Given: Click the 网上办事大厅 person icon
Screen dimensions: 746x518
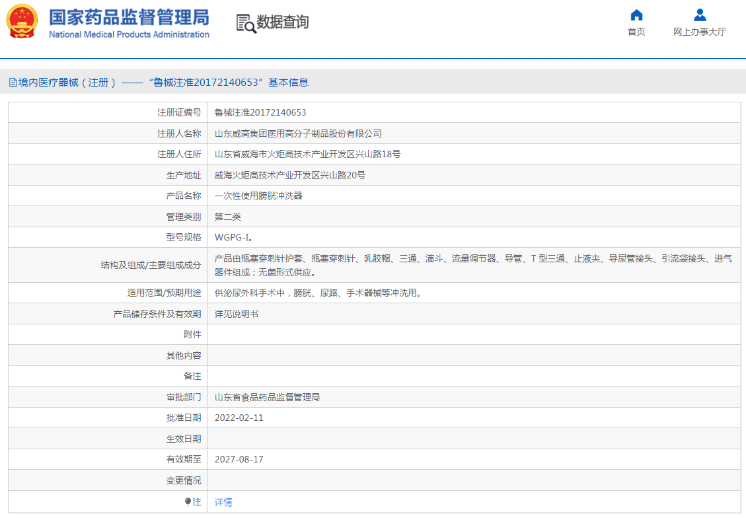Looking at the screenshot, I should [x=698, y=15].
